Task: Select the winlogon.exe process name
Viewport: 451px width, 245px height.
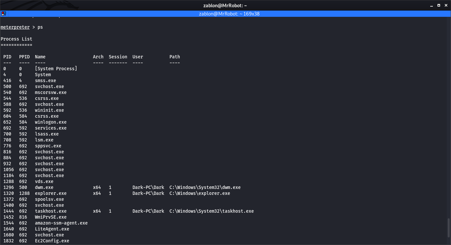Action: tap(51, 122)
